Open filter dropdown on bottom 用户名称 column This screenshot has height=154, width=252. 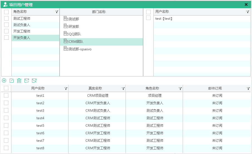(x=66, y=89)
